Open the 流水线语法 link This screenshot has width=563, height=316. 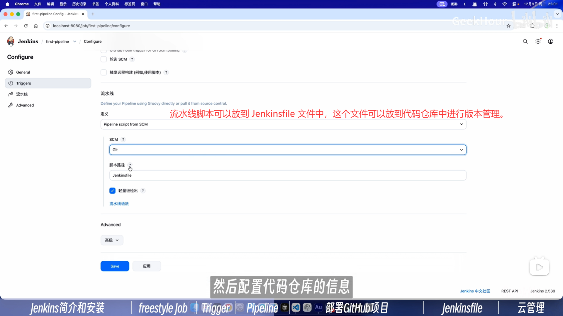point(119,204)
